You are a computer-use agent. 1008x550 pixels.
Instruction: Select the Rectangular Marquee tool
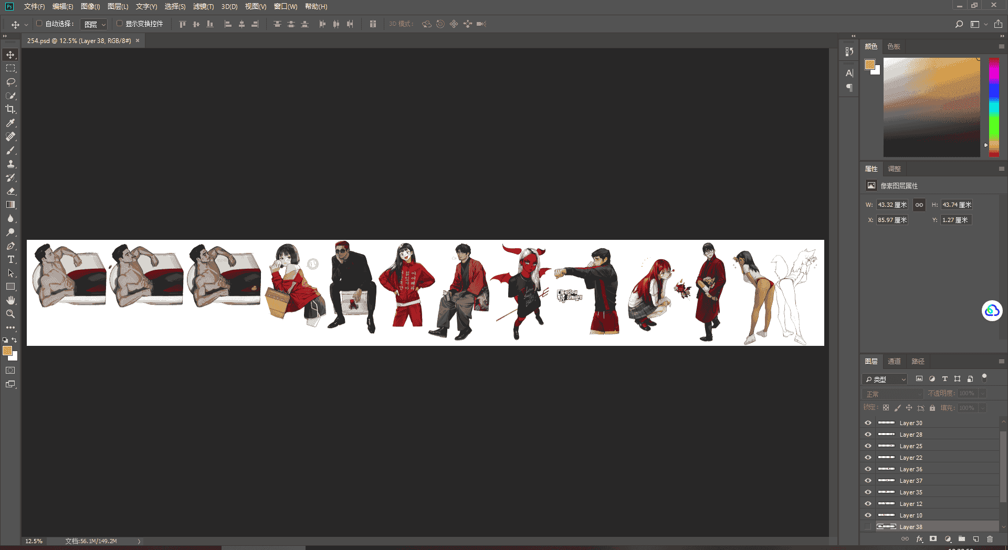coord(10,68)
